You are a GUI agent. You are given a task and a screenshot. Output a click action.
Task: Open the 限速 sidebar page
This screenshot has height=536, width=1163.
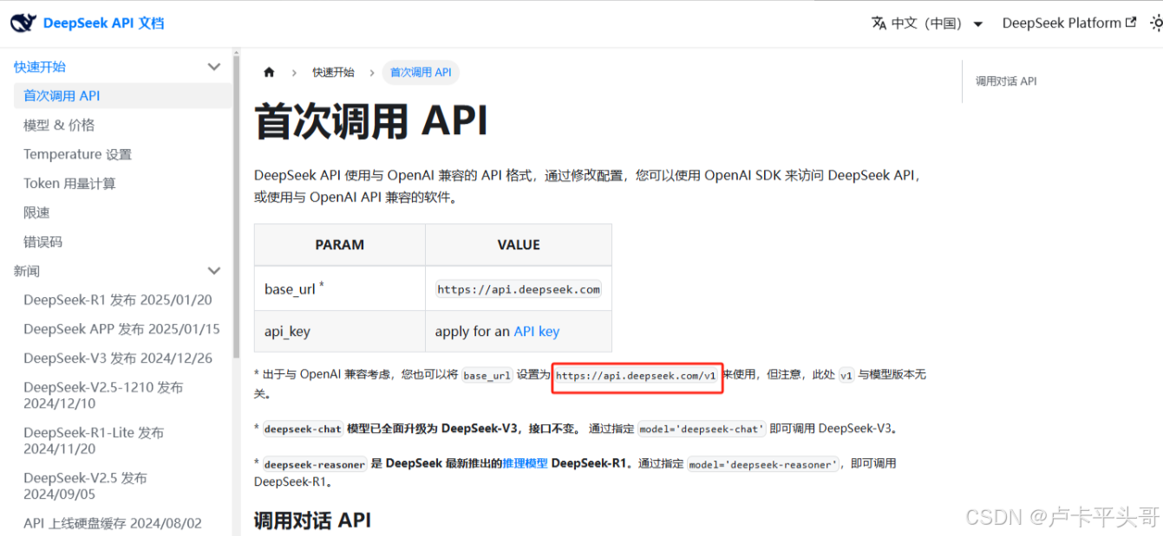37,213
